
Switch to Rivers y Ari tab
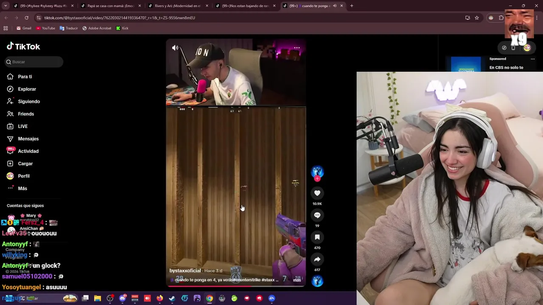(177, 6)
